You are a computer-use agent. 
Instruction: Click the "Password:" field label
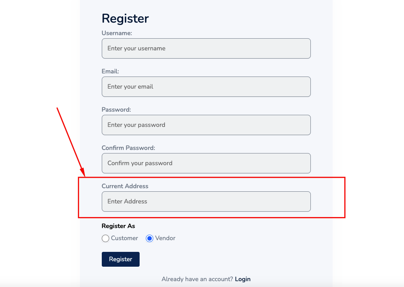tap(116, 110)
